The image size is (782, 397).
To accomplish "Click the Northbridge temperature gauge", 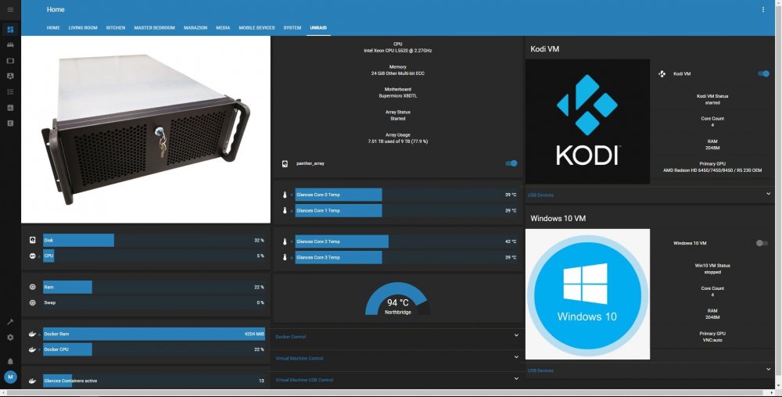I will click(397, 299).
